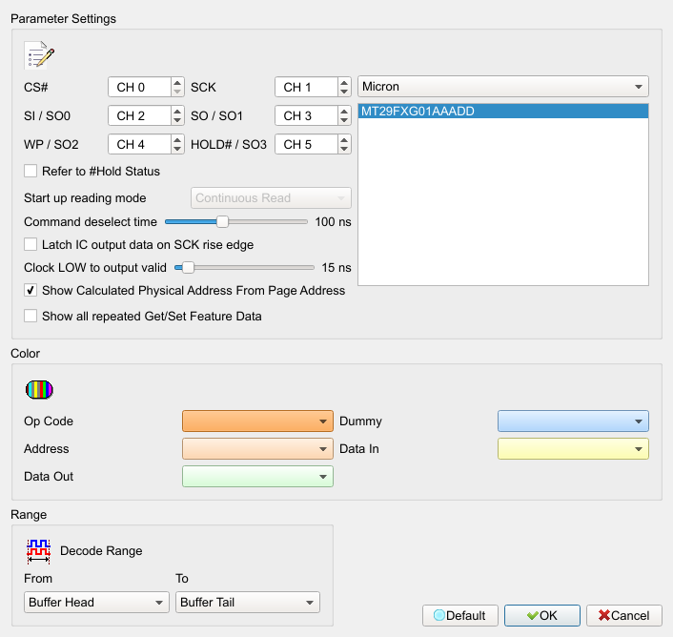Viewport: 673px width, 637px height.
Task: Open the Data Out color dropdown
Action: point(257,477)
